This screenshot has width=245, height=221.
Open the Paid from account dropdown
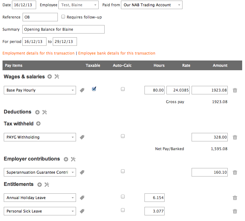point(152,5)
